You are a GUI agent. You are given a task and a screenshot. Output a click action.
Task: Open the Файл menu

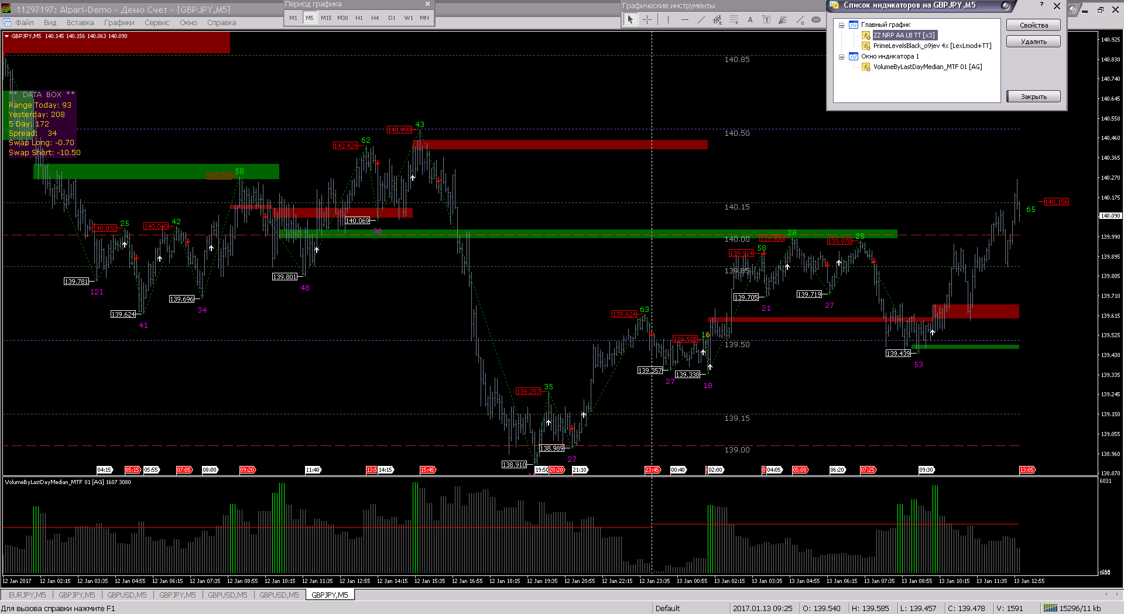(25, 23)
